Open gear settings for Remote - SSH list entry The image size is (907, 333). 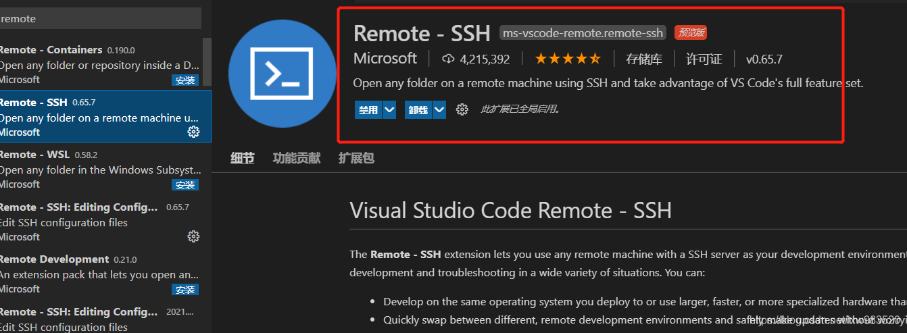pyautogui.click(x=193, y=132)
